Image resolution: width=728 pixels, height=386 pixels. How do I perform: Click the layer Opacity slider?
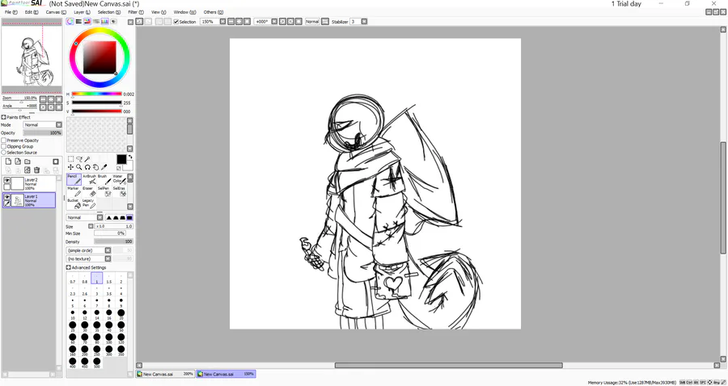(x=42, y=132)
